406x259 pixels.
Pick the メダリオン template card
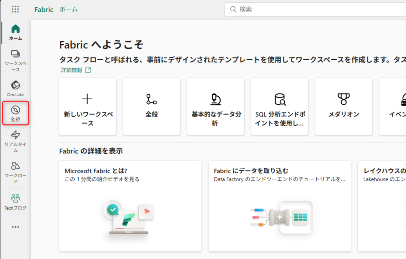(x=344, y=107)
